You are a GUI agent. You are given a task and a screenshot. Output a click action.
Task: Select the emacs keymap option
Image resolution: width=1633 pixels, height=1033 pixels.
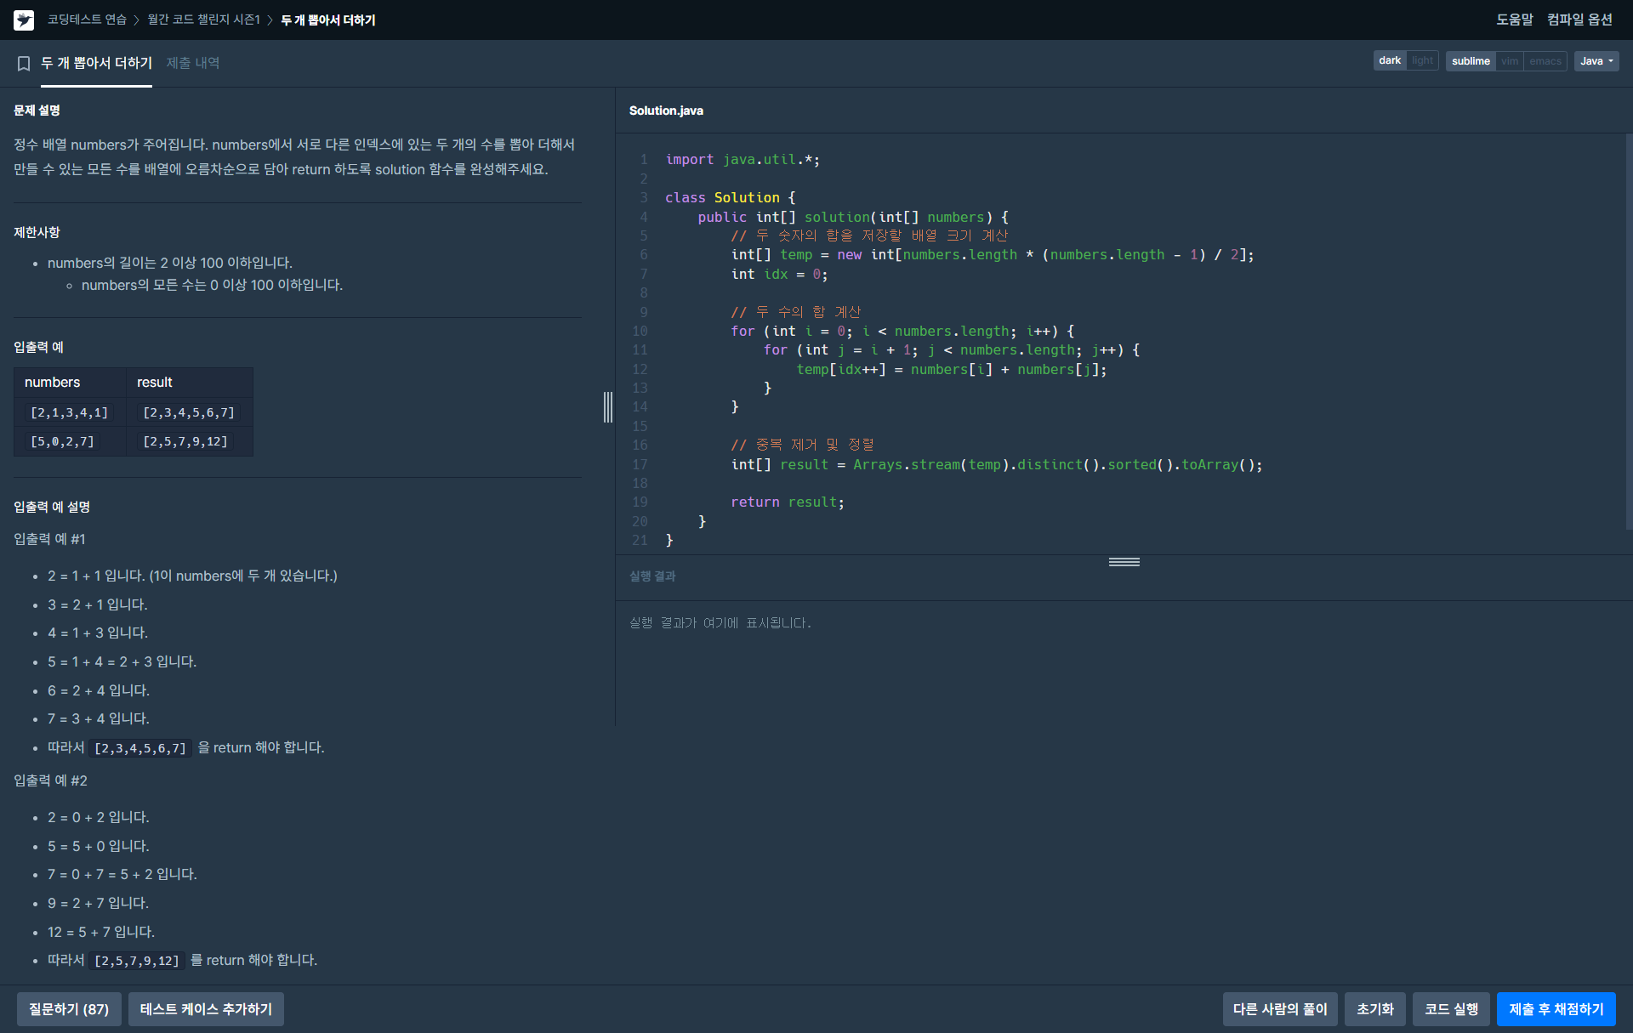click(1545, 61)
